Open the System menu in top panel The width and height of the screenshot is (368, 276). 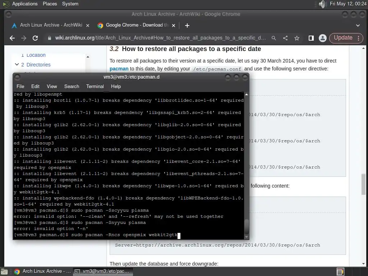[70, 4]
